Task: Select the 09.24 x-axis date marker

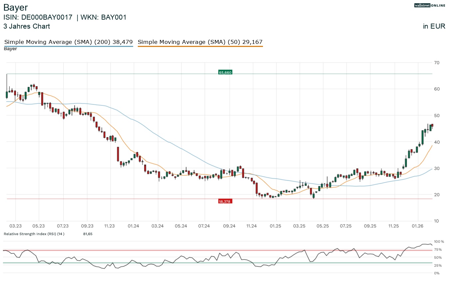Action: [x=229, y=226]
